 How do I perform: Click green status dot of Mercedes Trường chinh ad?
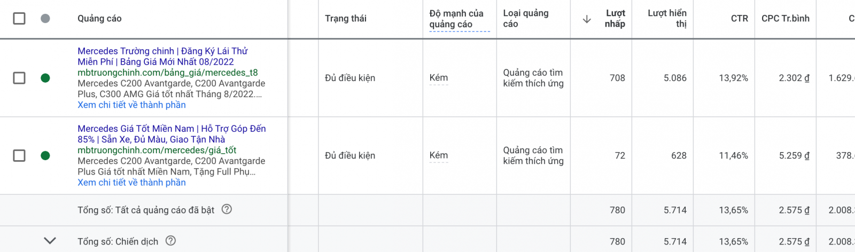(x=45, y=78)
